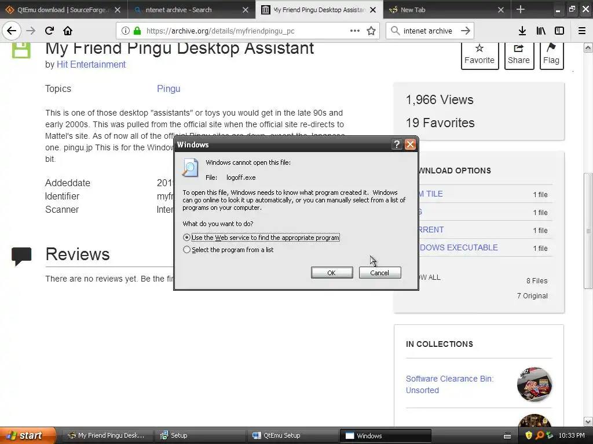Click OK in the Windows dialog
This screenshot has height=444, width=593.
[332, 273]
